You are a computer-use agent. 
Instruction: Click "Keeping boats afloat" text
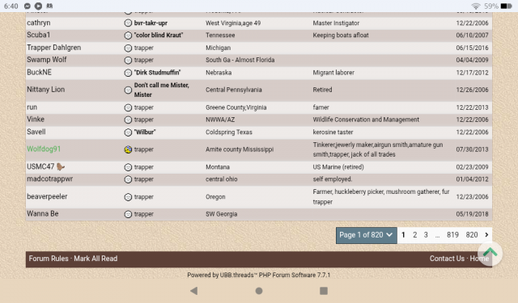tap(341, 36)
